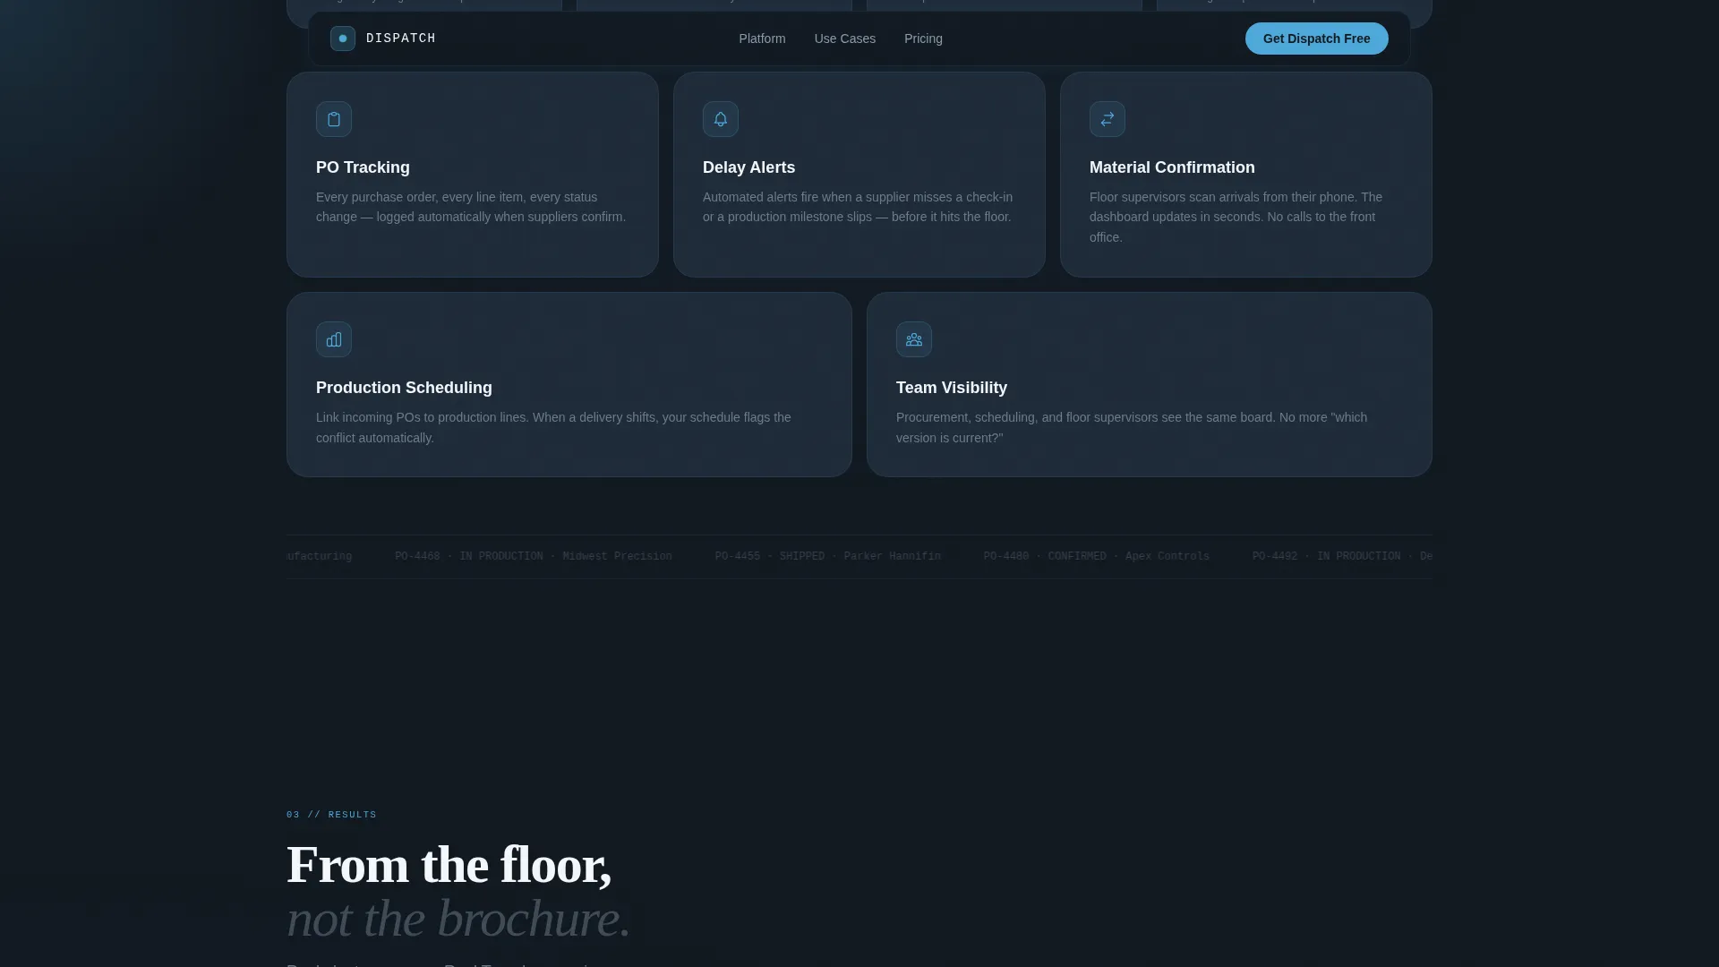
Task: Click the Dispatch logo icon
Action: (x=343, y=39)
